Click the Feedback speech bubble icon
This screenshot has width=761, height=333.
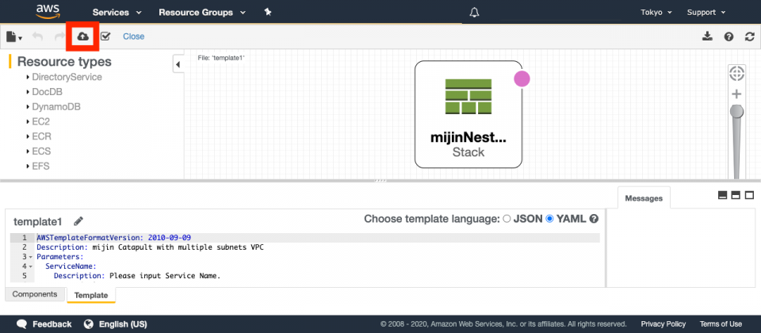pos(22,323)
